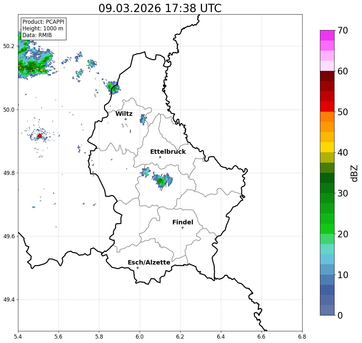Pick the cyan colorbar segment below 20
The width and height of the screenshot is (362, 343).
coord(327,249)
